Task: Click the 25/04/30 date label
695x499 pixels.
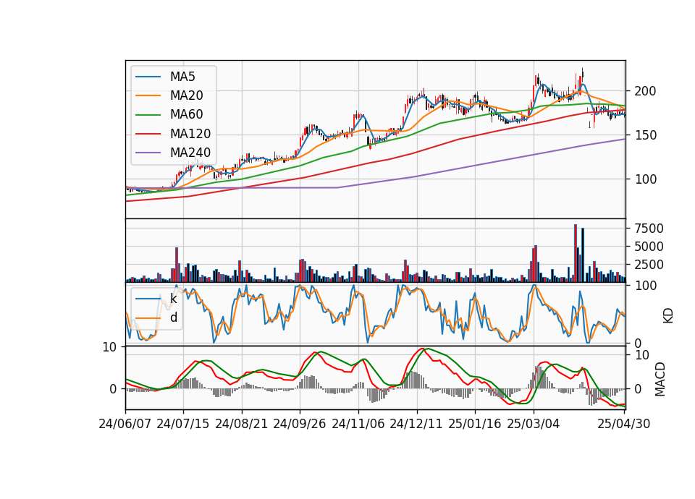Action: (x=624, y=425)
